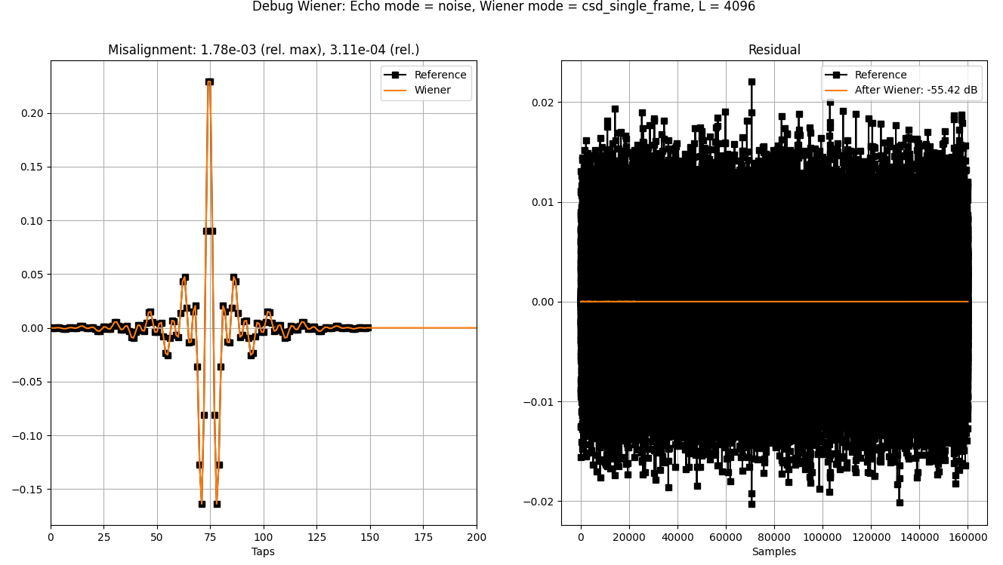Click the 'Taps' x-axis label
Viewport: 1003px width, 565px height.
(x=264, y=551)
